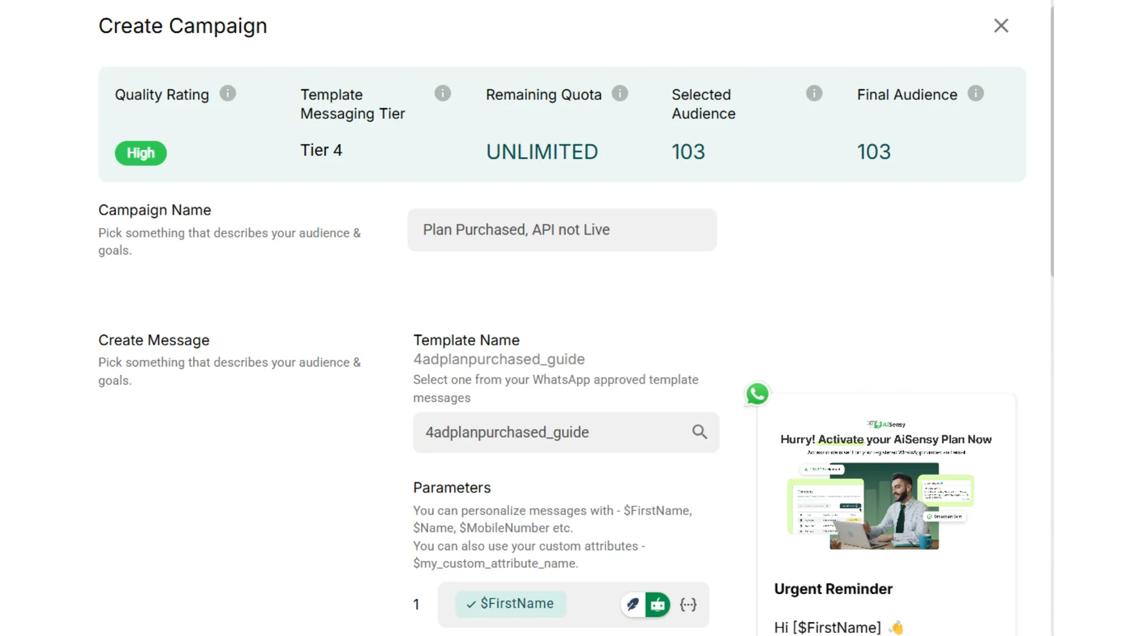Click the Selected Audience info icon
The image size is (1131, 636).
814,93
